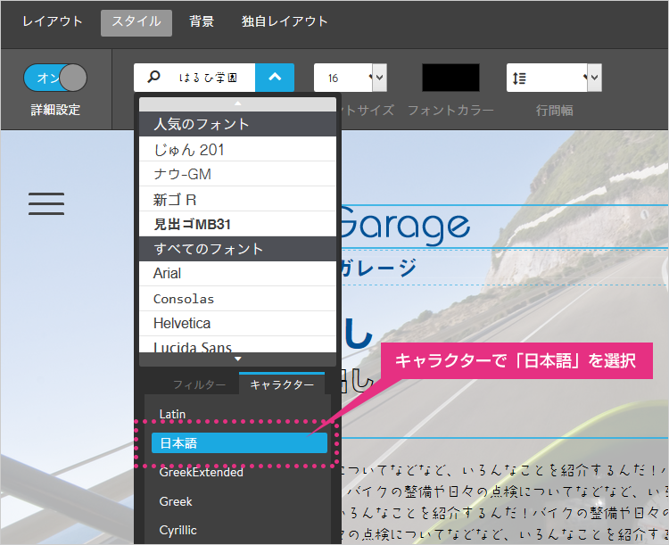
Task: Open the black font color swatch
Action: click(450, 78)
